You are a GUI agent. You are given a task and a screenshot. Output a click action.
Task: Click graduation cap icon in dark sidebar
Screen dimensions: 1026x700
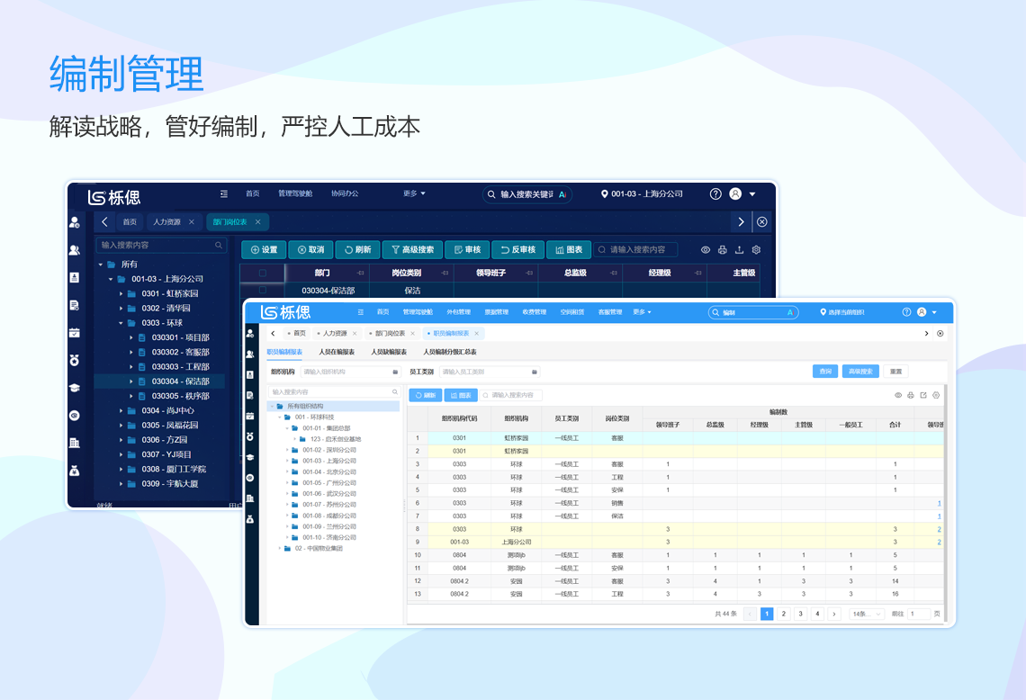(x=75, y=388)
